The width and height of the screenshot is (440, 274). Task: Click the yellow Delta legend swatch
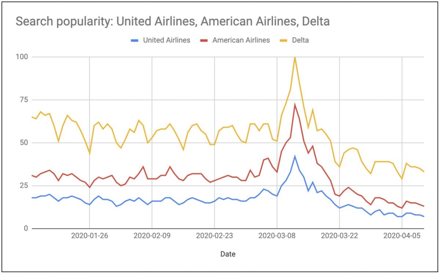click(x=285, y=40)
